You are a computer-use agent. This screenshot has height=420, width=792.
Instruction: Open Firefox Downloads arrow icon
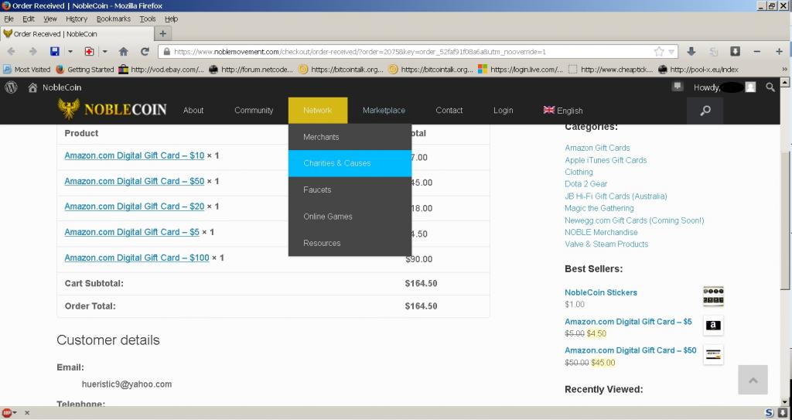[691, 52]
